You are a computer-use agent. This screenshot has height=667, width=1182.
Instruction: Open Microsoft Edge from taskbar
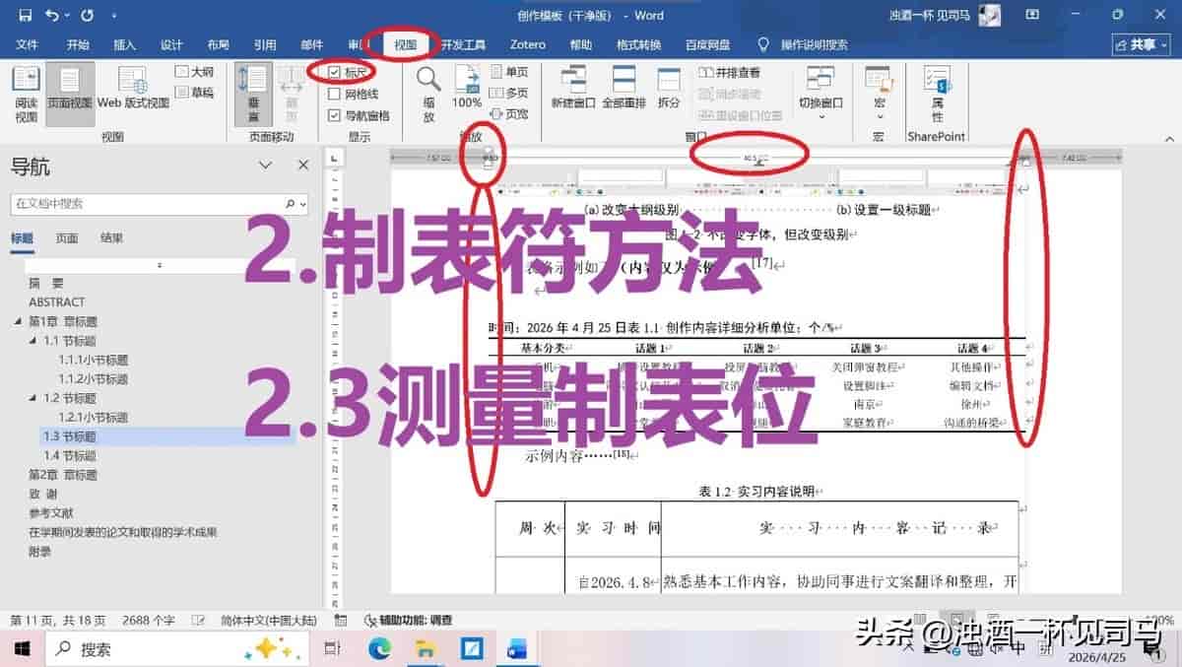(379, 649)
